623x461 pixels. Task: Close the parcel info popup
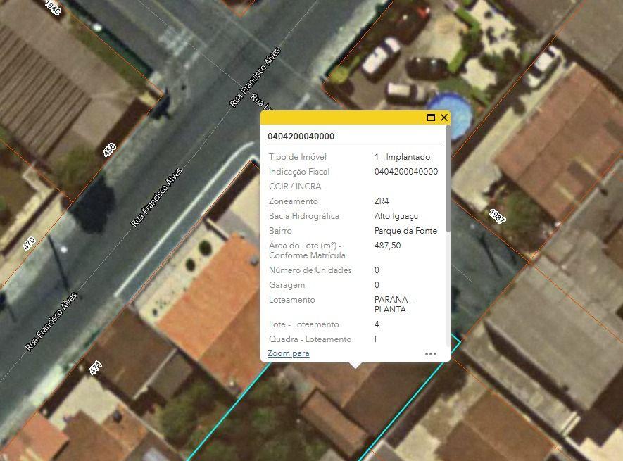tap(443, 118)
